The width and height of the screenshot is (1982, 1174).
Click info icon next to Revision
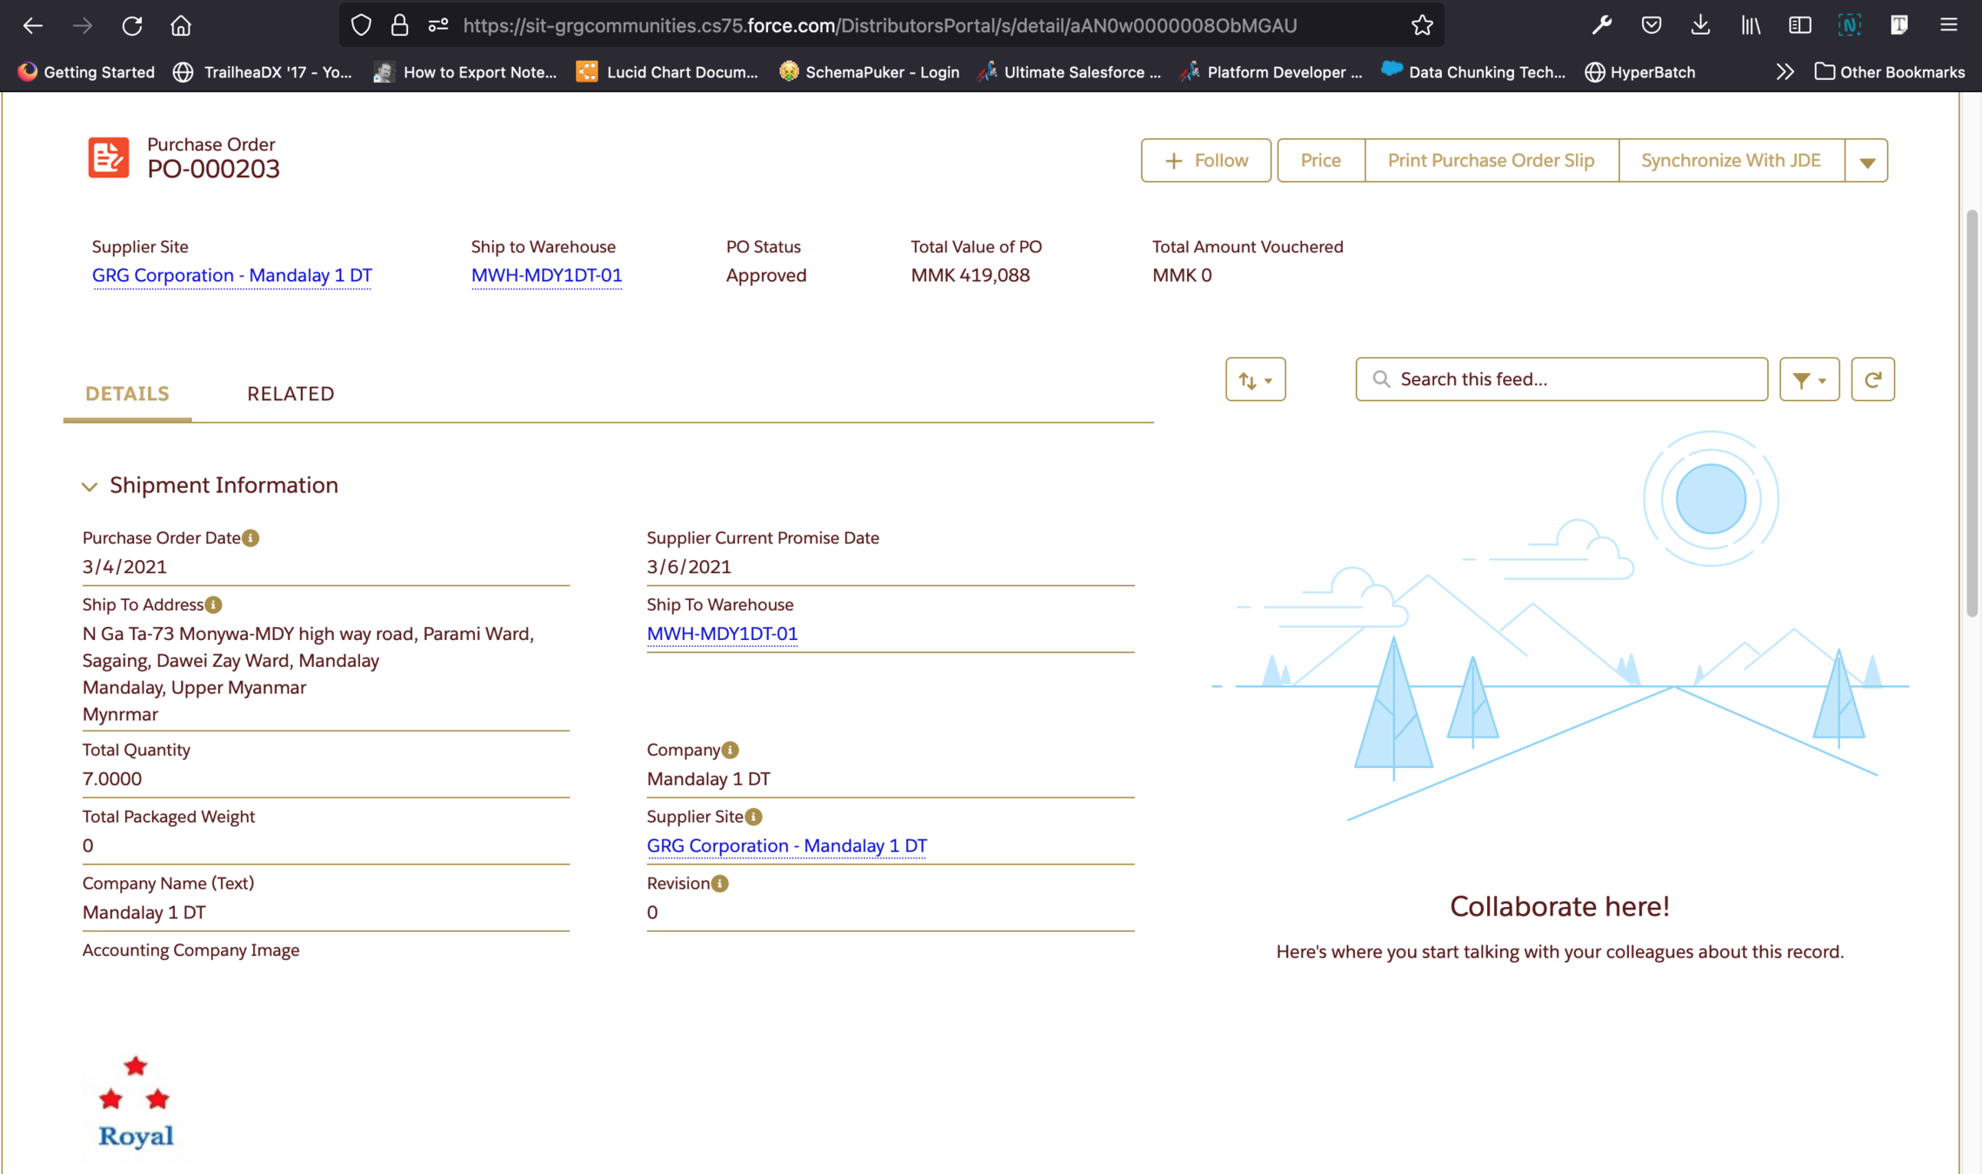point(720,884)
